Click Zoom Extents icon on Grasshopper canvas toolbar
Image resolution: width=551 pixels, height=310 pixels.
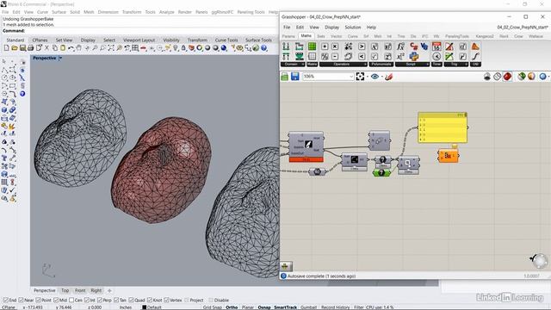tap(360, 77)
